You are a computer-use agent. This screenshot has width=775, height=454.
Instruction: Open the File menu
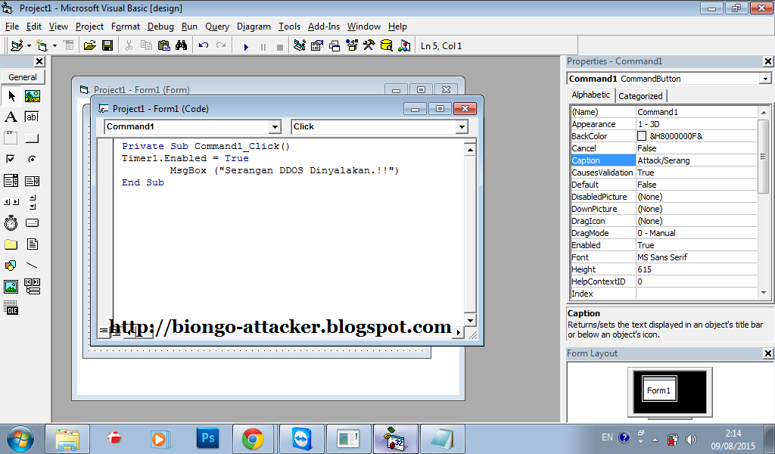point(12,26)
